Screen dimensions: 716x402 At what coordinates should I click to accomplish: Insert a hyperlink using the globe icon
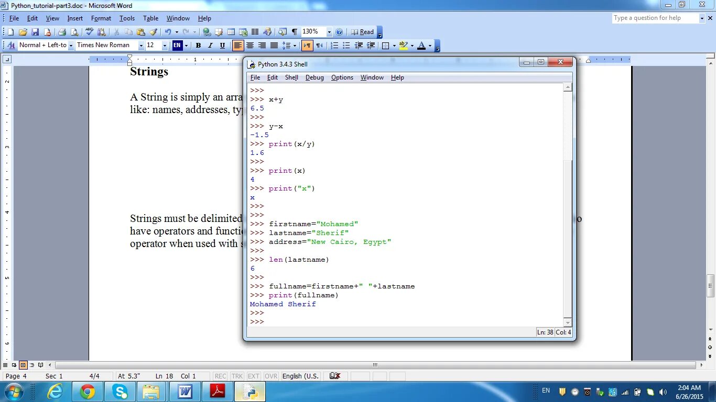click(207, 32)
